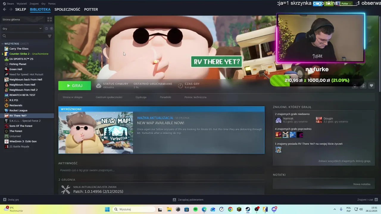Image resolution: width=381 pixels, height=214 pixels.
Task: Click Namrak's friend avatar
Action: click(278, 120)
